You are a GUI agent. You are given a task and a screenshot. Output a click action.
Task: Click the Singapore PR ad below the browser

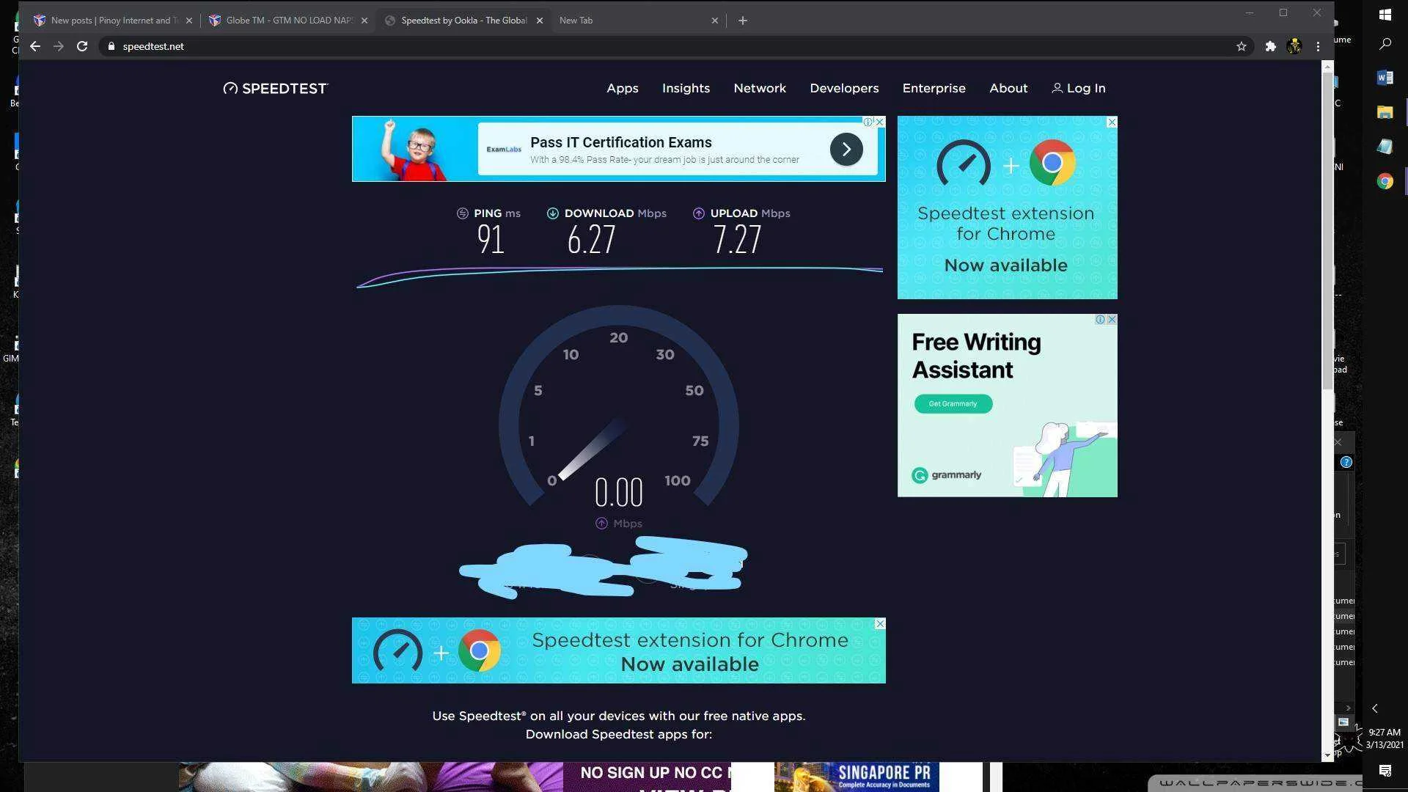(857, 777)
